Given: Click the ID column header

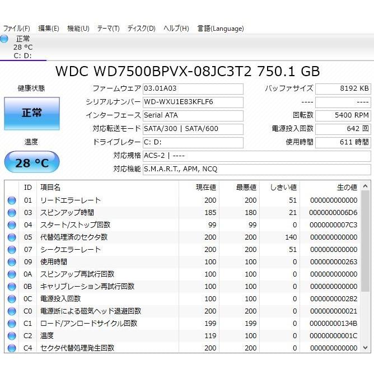Looking at the screenshot, I should (27, 188).
